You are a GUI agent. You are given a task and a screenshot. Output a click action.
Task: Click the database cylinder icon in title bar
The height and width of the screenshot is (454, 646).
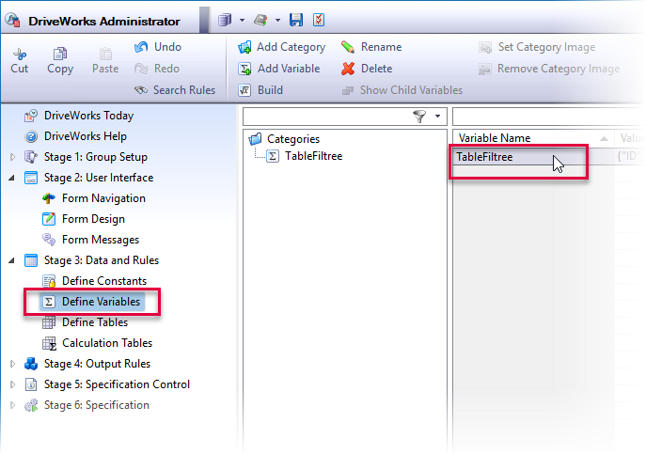pos(225,20)
